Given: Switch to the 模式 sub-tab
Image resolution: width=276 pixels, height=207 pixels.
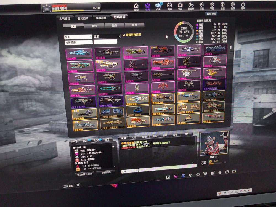Looking at the screenshot, I should tap(134, 25).
